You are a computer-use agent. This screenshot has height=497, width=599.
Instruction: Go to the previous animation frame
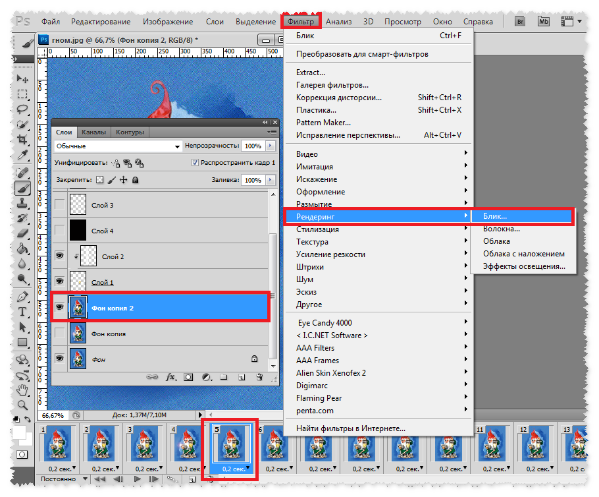tap(118, 479)
